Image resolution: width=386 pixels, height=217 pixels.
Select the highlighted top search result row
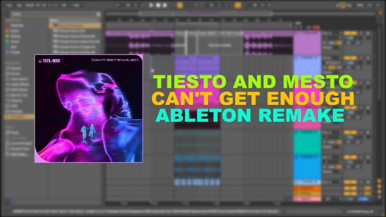point(75,26)
